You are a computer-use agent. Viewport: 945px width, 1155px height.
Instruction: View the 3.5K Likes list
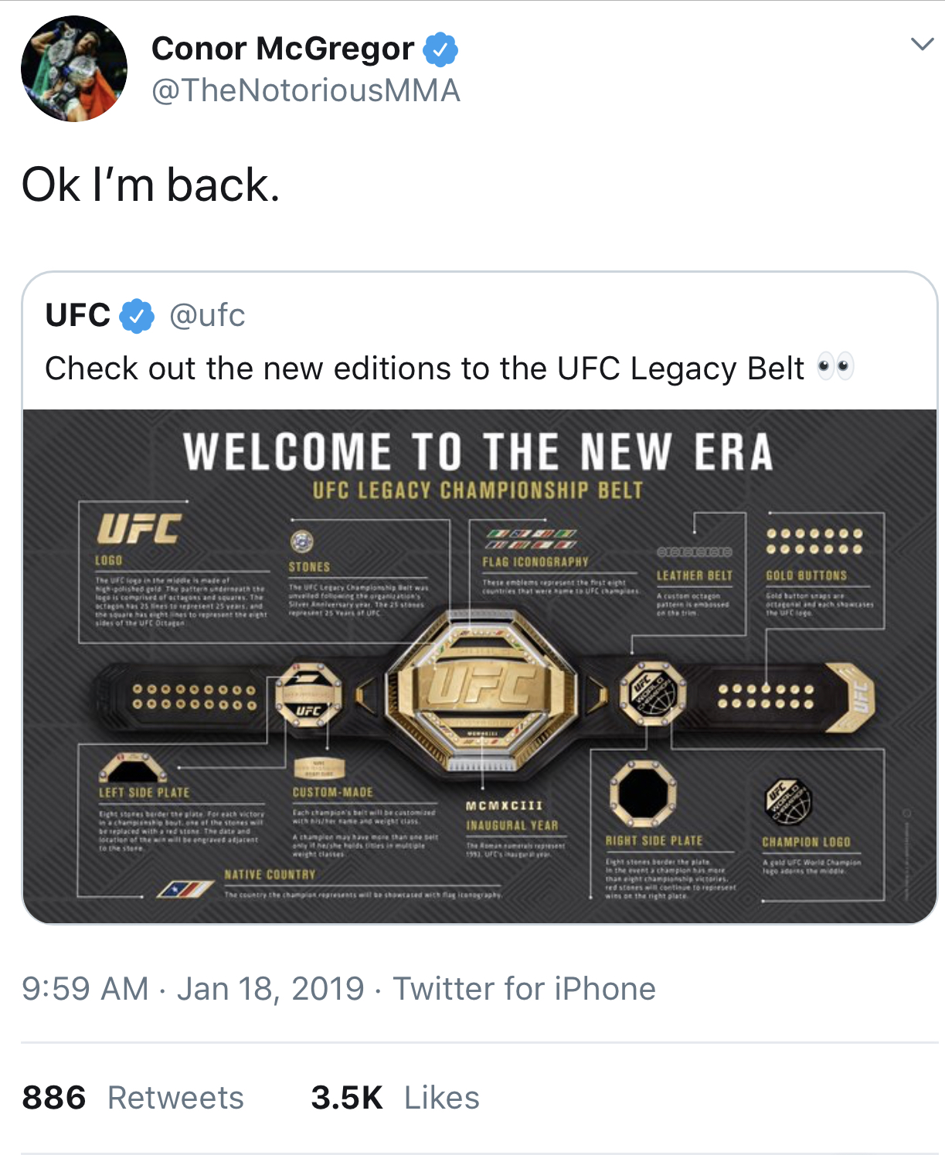click(396, 1098)
